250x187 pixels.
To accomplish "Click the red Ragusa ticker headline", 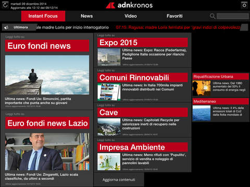I will coord(178,28).
